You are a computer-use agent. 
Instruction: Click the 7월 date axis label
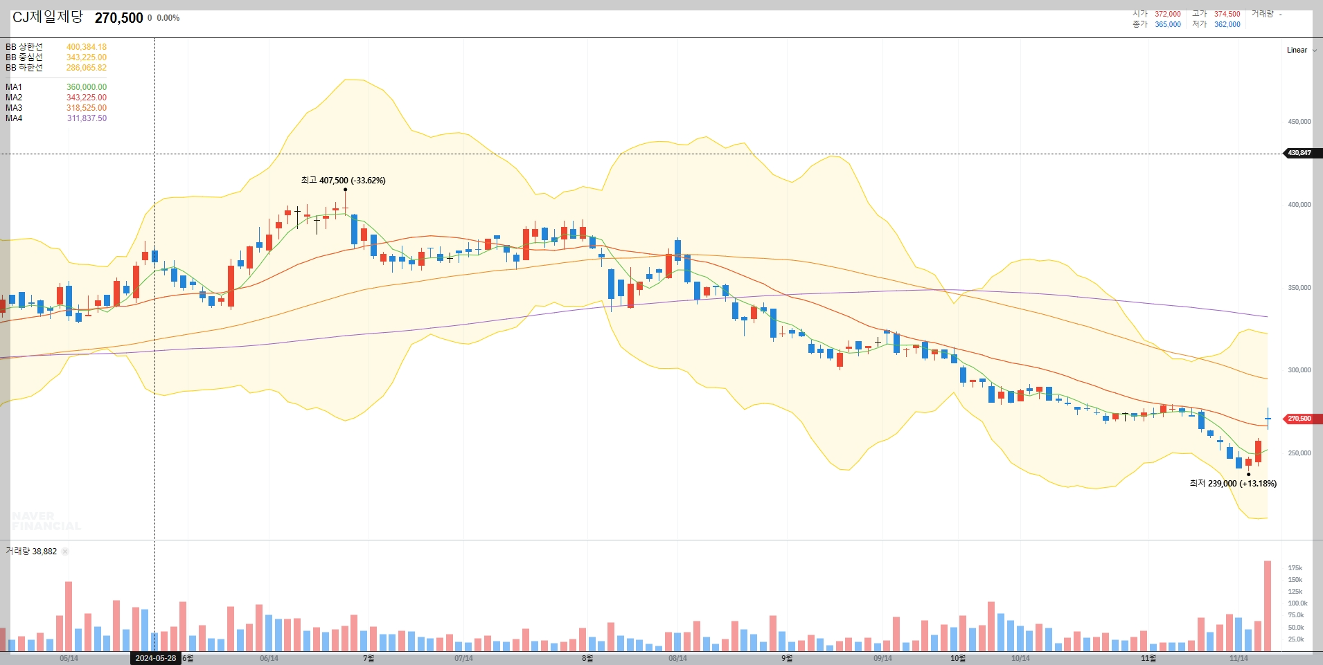[369, 659]
